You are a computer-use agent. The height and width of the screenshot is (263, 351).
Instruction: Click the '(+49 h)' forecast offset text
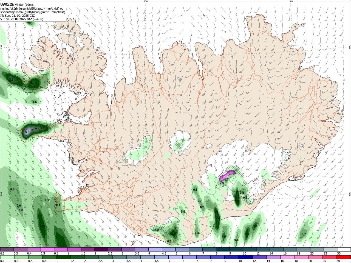(x=38, y=19)
